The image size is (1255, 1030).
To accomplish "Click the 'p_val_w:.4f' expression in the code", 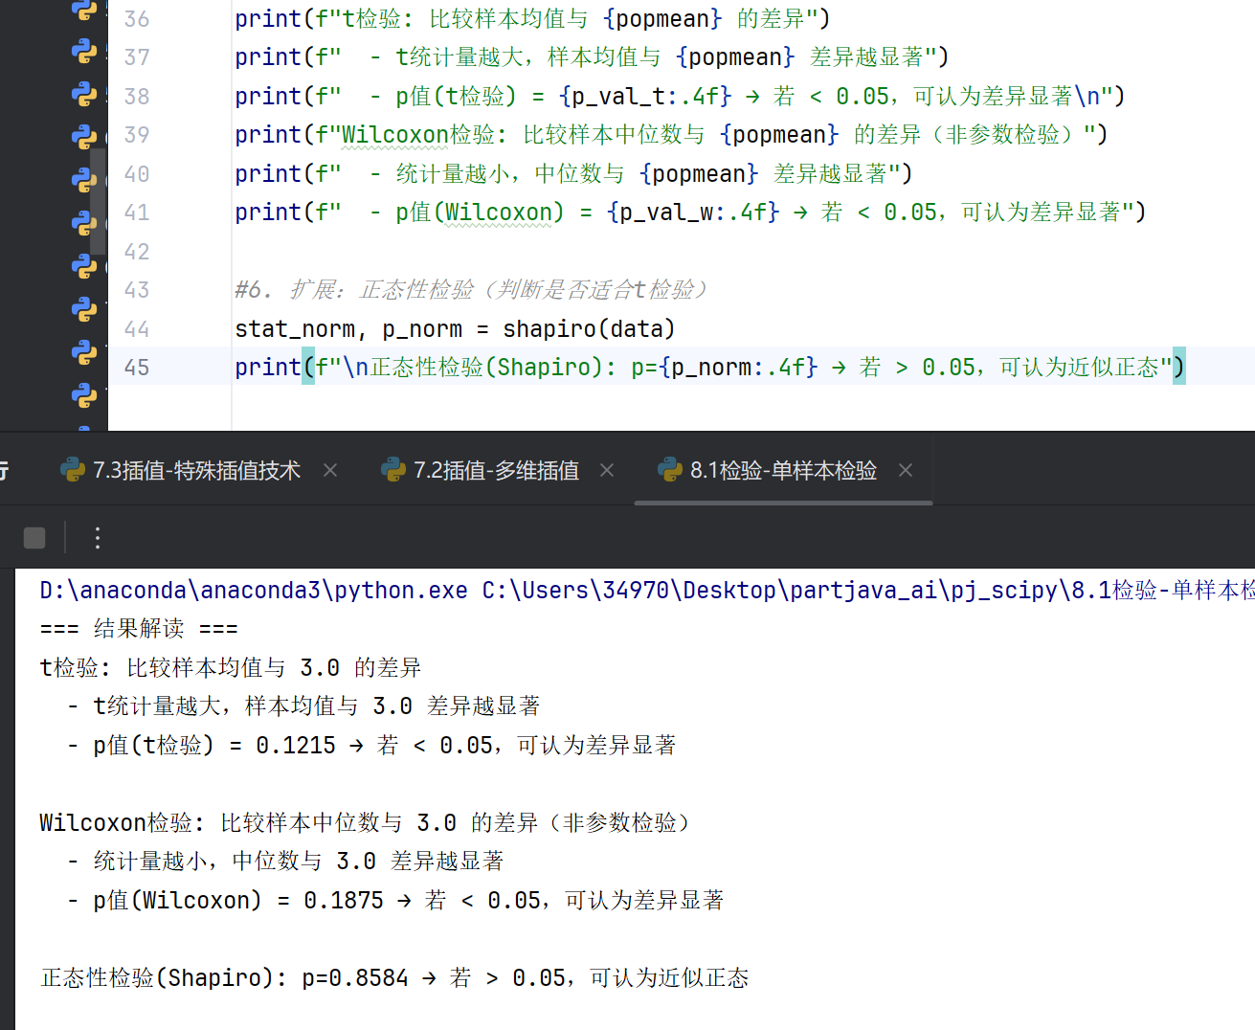I will pyautogui.click(x=693, y=213).
